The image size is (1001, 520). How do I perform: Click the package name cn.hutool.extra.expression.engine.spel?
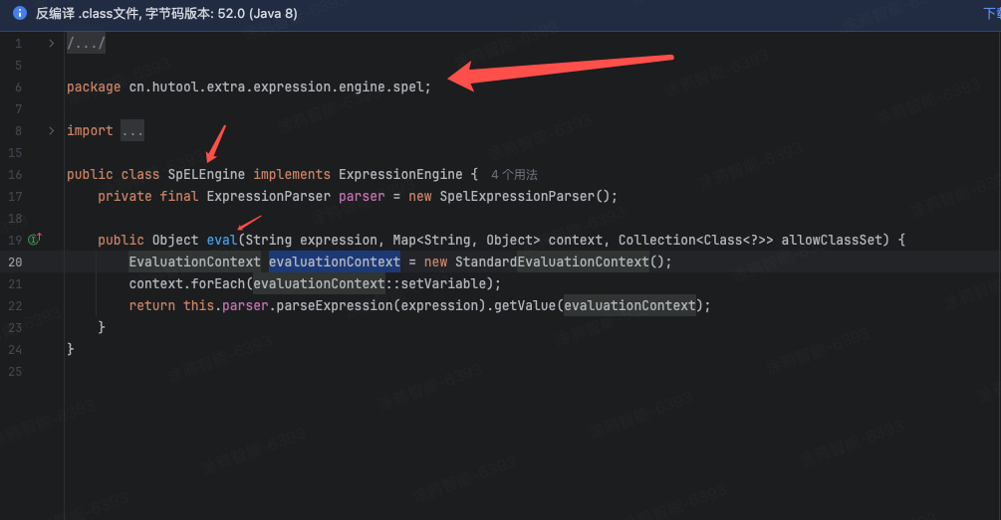pos(277,87)
